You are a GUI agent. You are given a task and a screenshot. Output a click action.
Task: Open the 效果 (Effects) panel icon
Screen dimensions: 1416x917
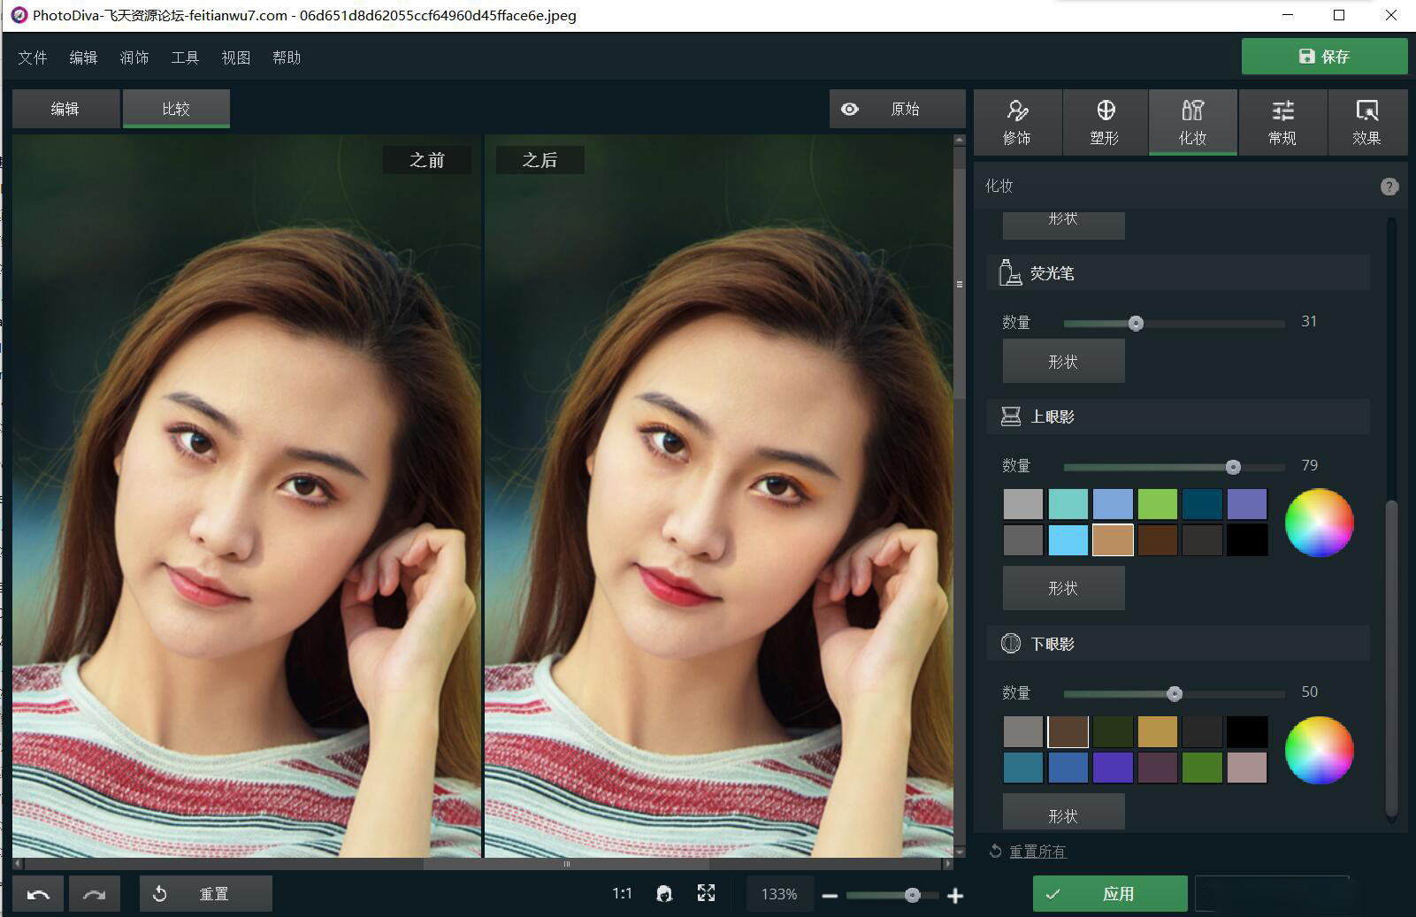pyautogui.click(x=1366, y=122)
